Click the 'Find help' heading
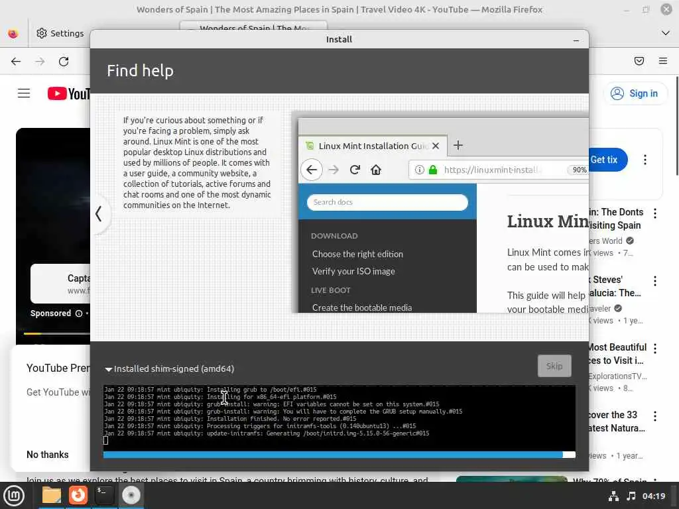Image resolution: width=679 pixels, height=509 pixels. click(x=141, y=71)
